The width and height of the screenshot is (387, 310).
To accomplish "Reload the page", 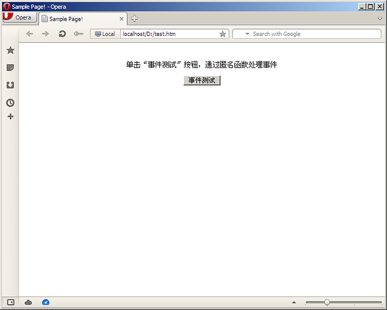I will click(x=62, y=34).
